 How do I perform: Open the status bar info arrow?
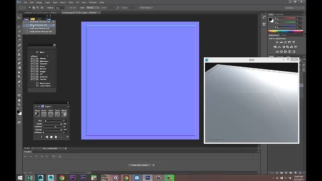point(66,148)
